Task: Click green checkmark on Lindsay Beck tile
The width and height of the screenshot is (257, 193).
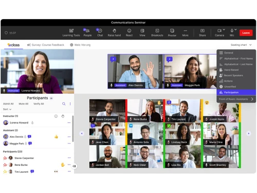Action: 169,126
